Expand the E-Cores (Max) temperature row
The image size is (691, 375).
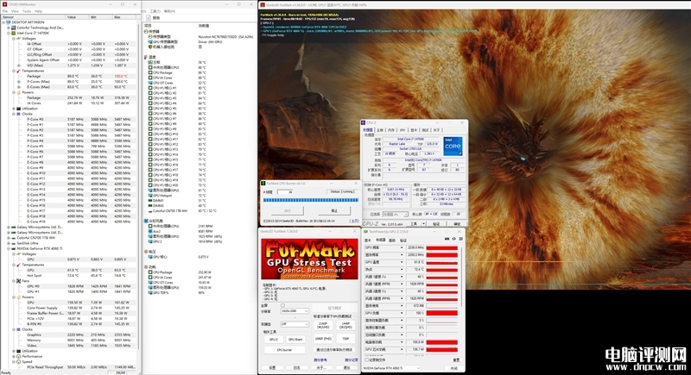pyautogui.click(x=19, y=87)
